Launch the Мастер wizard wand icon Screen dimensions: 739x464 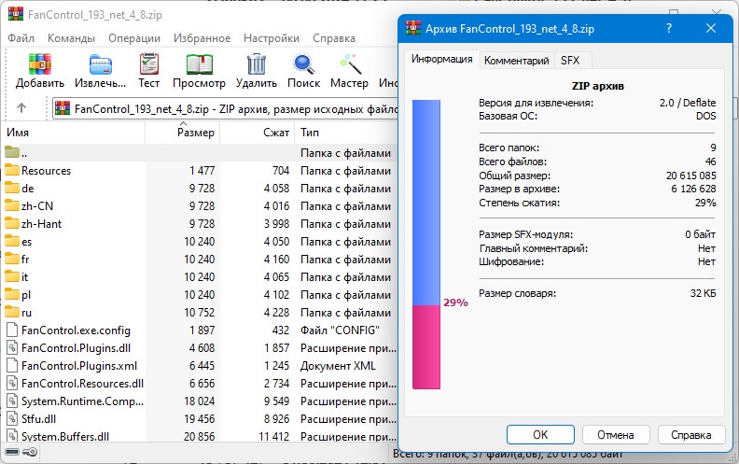tap(350, 64)
